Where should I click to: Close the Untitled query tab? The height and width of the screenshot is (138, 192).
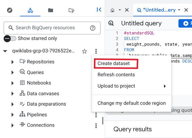click(x=186, y=10)
